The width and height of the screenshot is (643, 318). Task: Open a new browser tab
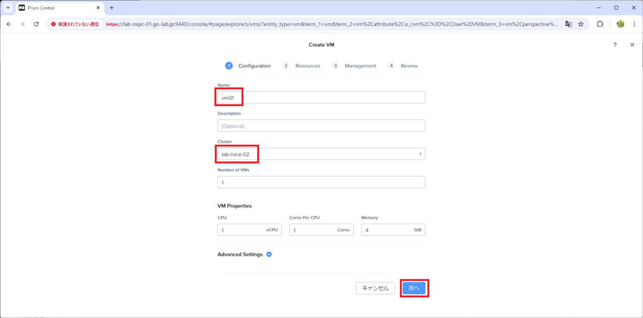pyautogui.click(x=112, y=8)
